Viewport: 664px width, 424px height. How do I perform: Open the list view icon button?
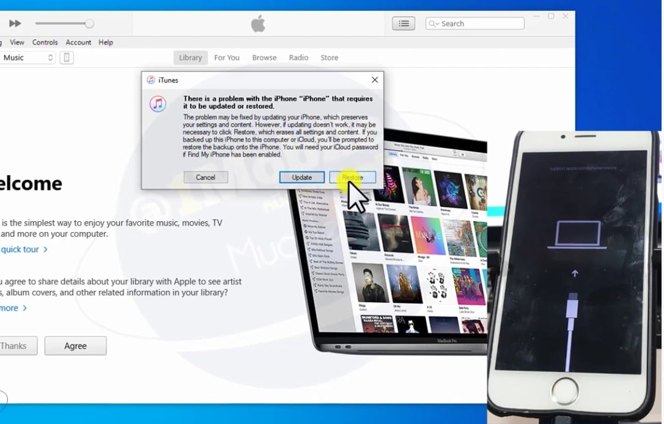(x=404, y=24)
